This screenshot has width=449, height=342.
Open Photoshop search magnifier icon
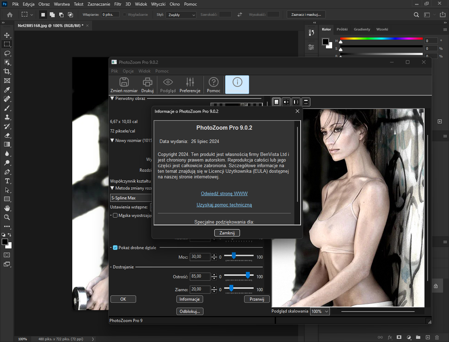416,15
